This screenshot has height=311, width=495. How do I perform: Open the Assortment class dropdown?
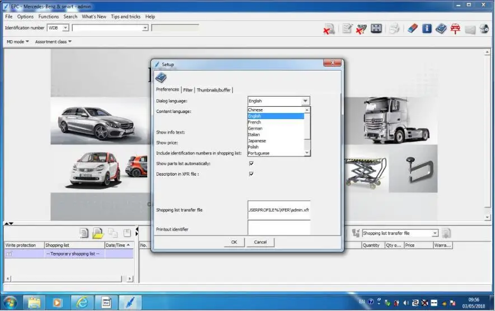click(53, 42)
